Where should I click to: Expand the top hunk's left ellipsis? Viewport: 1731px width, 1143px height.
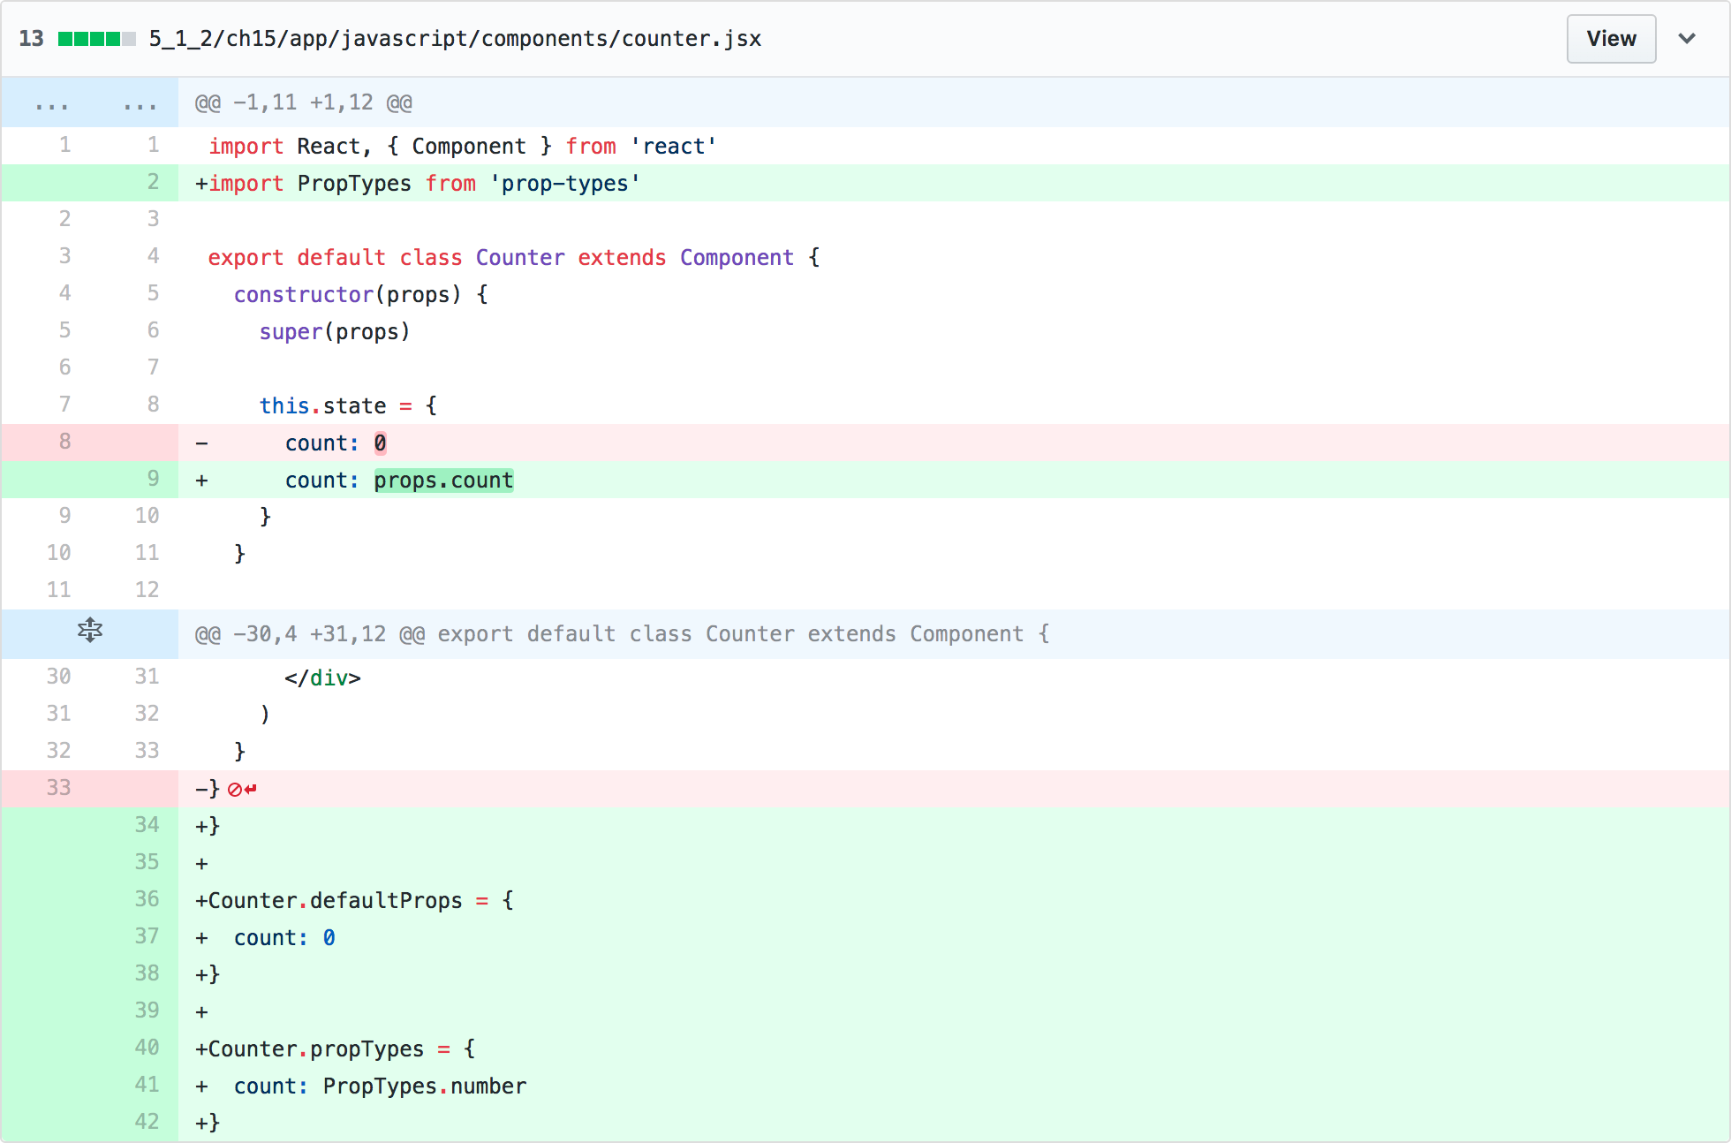52,103
